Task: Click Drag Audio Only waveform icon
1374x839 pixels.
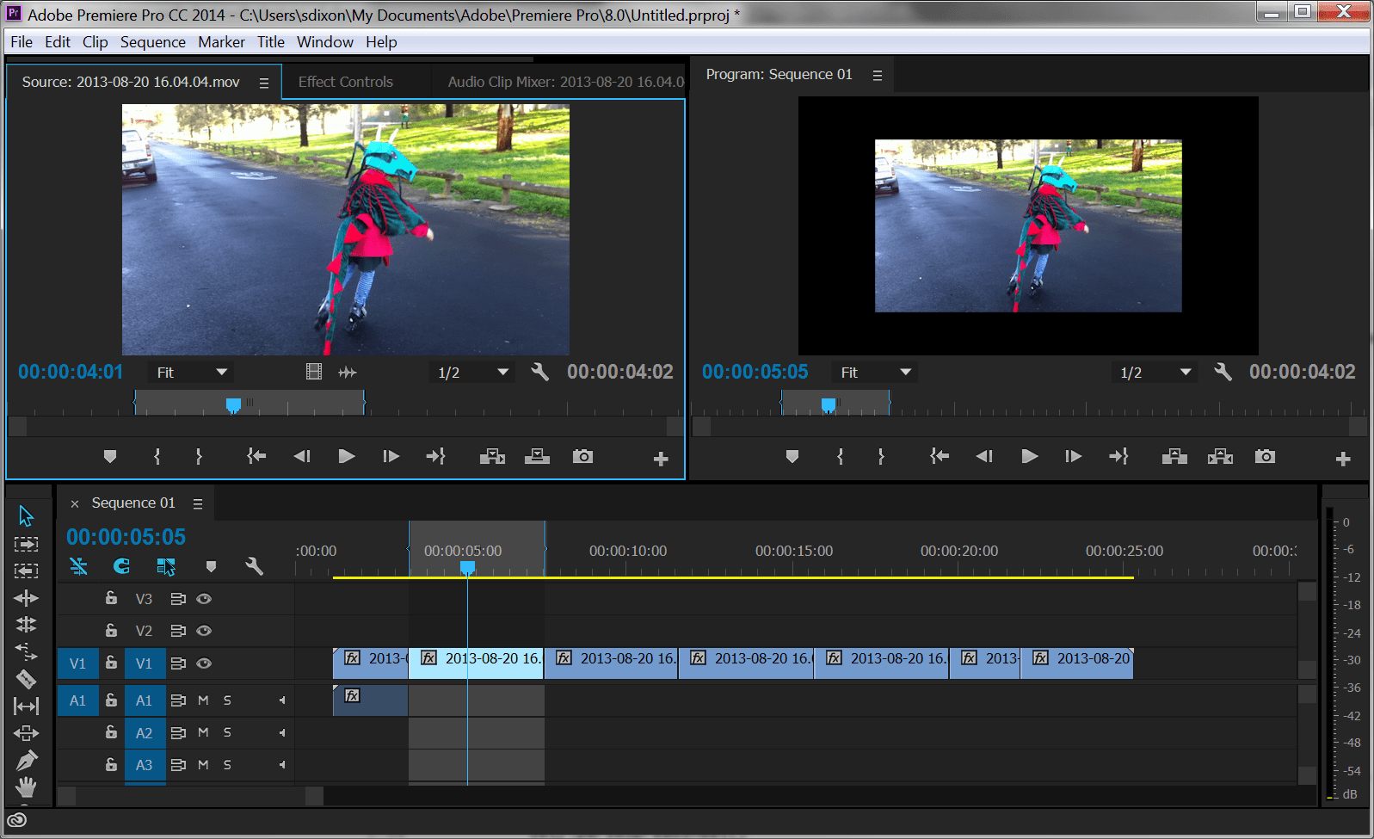Action: [348, 372]
